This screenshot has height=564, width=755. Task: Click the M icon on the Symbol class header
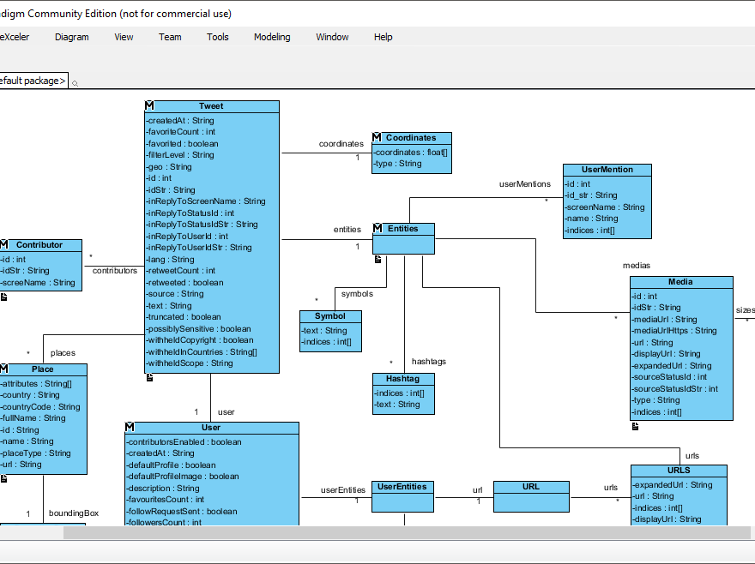305,315
